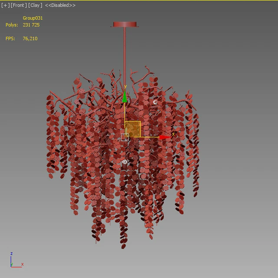This screenshot has width=278, height=278.
Task: Open the [+] viewport general menu
Action: (5, 5)
